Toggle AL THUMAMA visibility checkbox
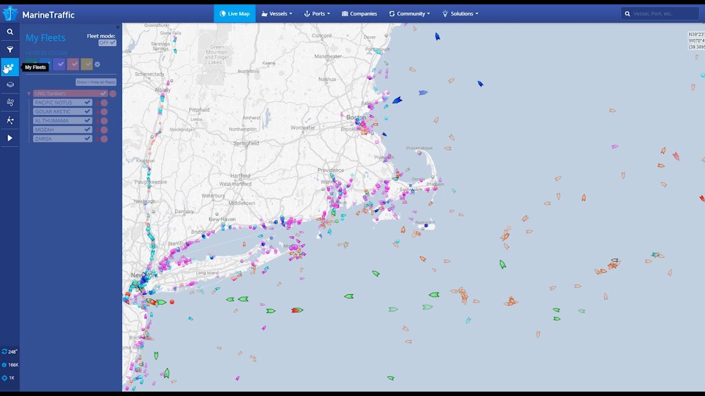This screenshot has width=705, height=396. pyautogui.click(x=88, y=121)
